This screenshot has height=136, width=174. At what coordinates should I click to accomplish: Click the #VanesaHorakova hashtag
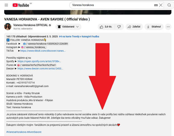tap(16, 132)
